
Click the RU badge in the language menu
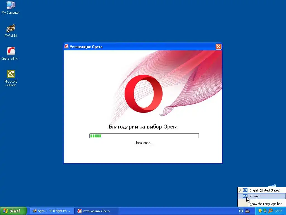[x=245, y=196]
